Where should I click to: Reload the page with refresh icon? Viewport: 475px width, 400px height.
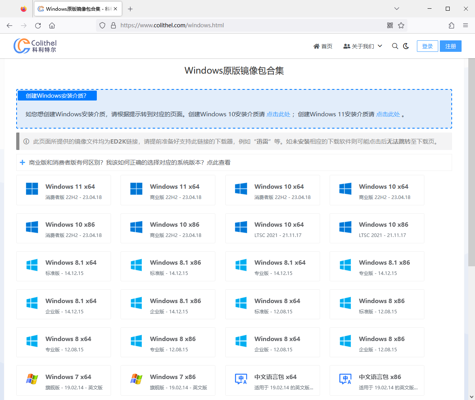(38, 25)
